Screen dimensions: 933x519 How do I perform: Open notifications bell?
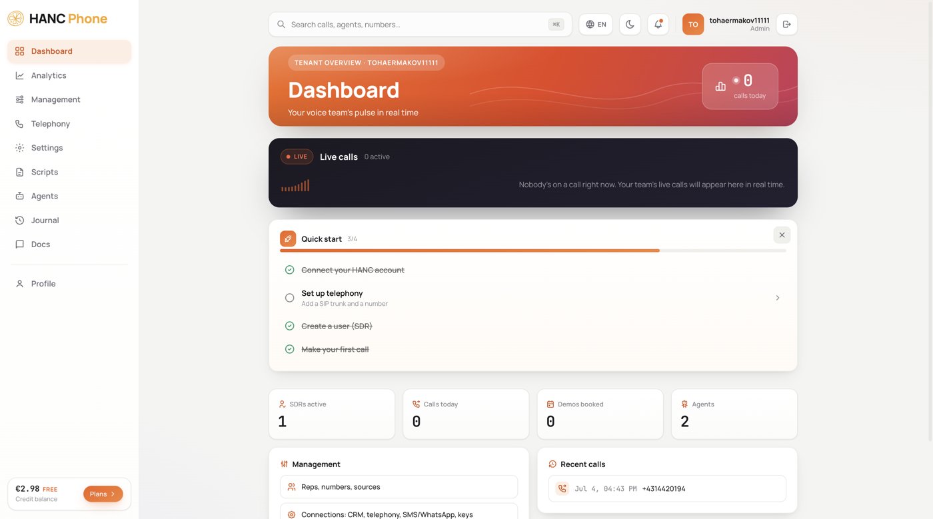pos(658,25)
